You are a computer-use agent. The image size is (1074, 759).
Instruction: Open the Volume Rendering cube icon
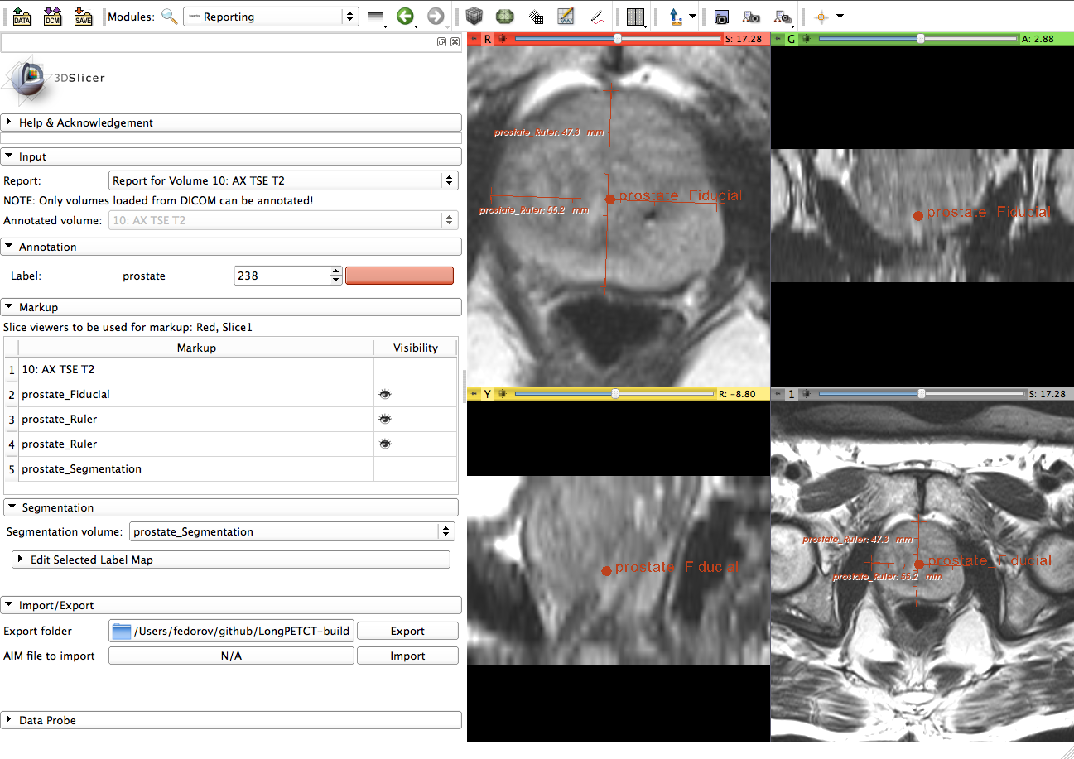pos(473,16)
